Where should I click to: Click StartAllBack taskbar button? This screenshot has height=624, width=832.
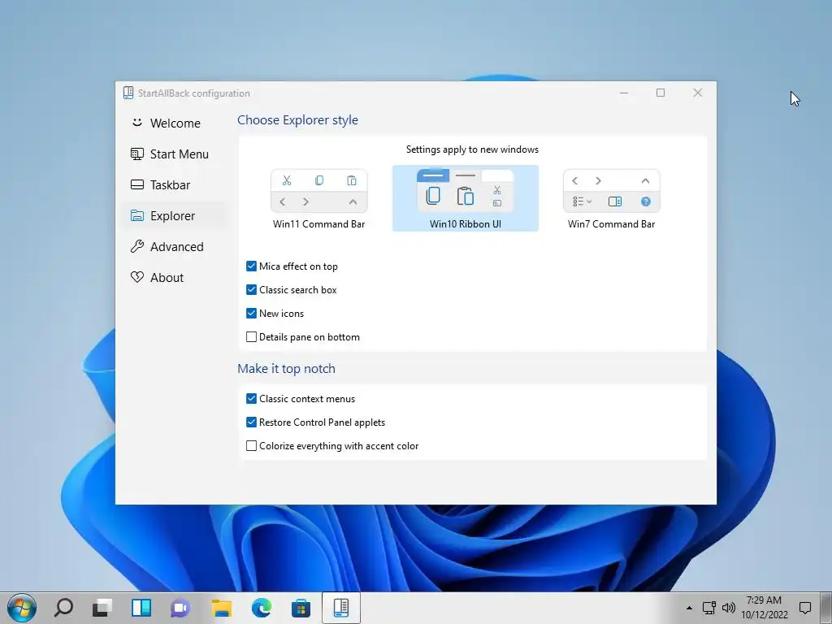coord(341,608)
